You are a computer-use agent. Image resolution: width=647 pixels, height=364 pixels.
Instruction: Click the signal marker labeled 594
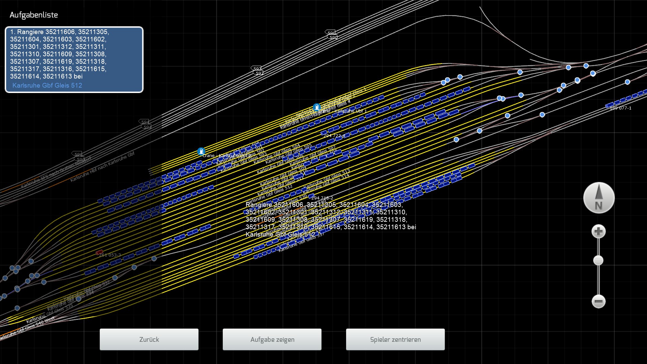pos(144,122)
